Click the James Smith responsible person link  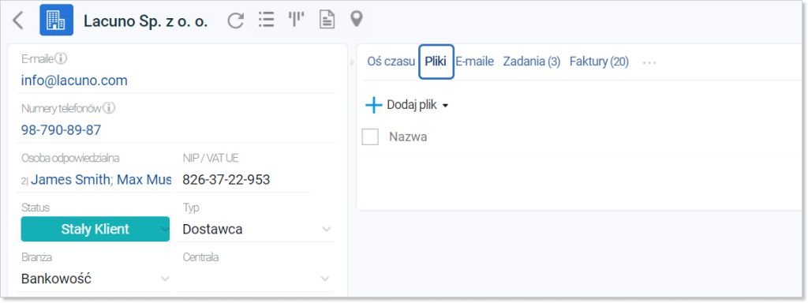click(x=70, y=179)
